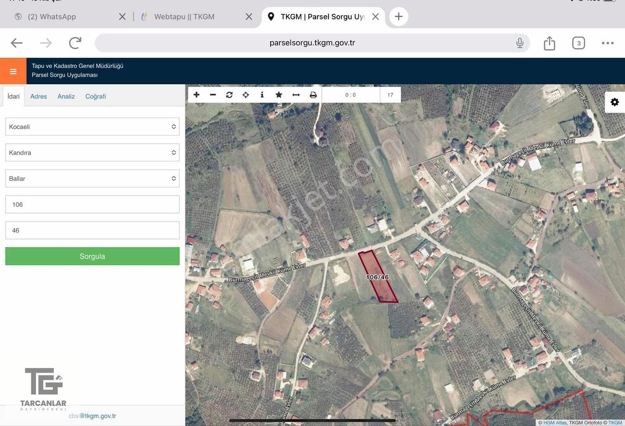Reload the page

tap(75, 43)
